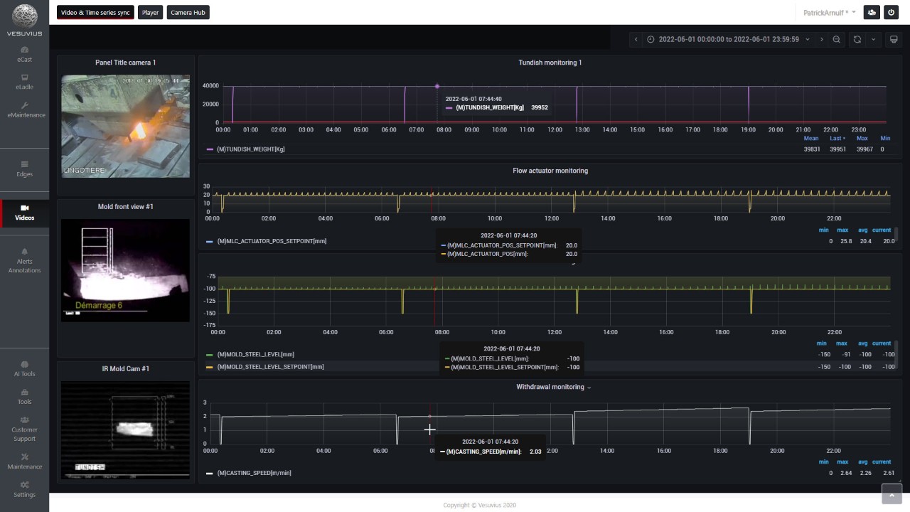The width and height of the screenshot is (910, 512).
Task: Open AI Tools in the sidebar
Action: click(24, 368)
